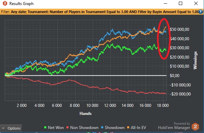
Task: Click the 16 000 hands axis label
Action: tap(145, 105)
